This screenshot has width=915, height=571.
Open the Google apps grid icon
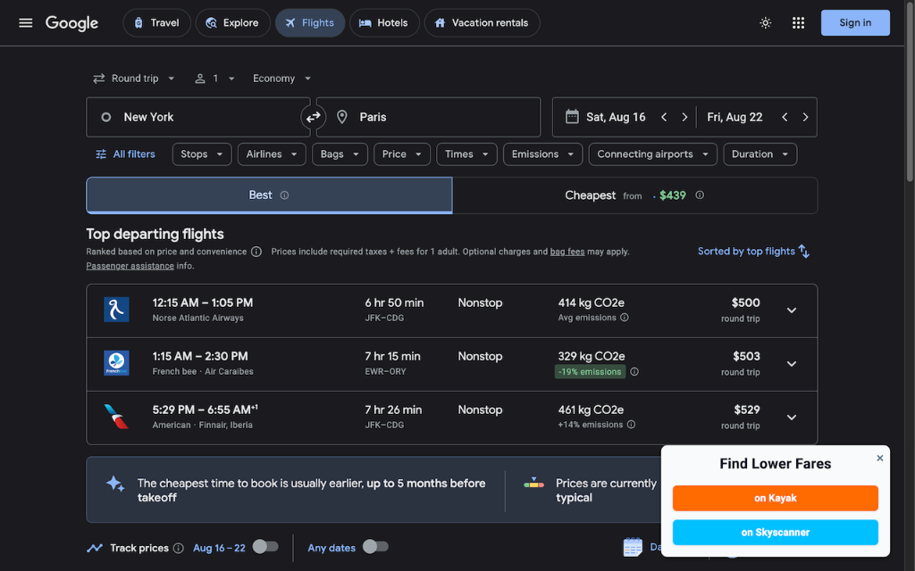(x=798, y=22)
